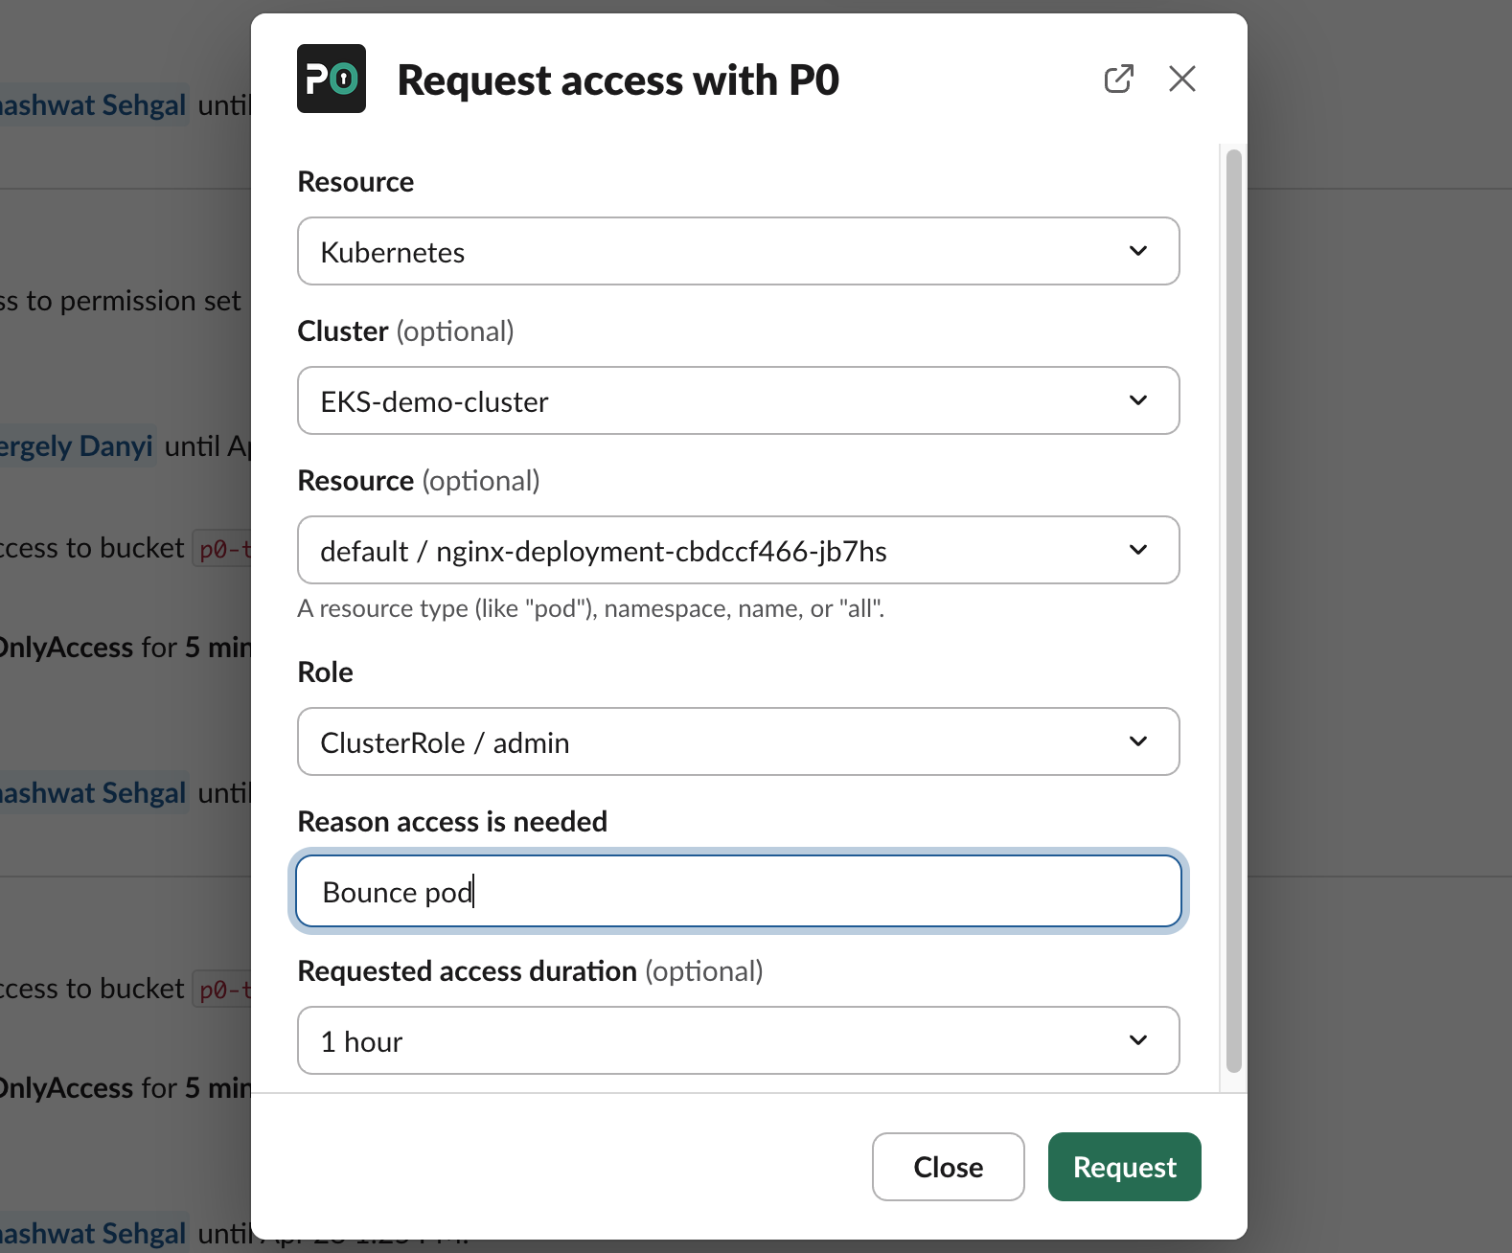
Task: Click the lower p0-t bucket code tag
Action: point(223,990)
